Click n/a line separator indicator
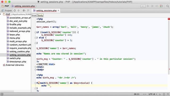This screenshot has height=96, width=170. point(144,94)
